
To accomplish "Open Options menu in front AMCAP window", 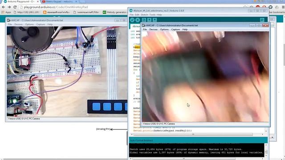I will click(164, 29).
